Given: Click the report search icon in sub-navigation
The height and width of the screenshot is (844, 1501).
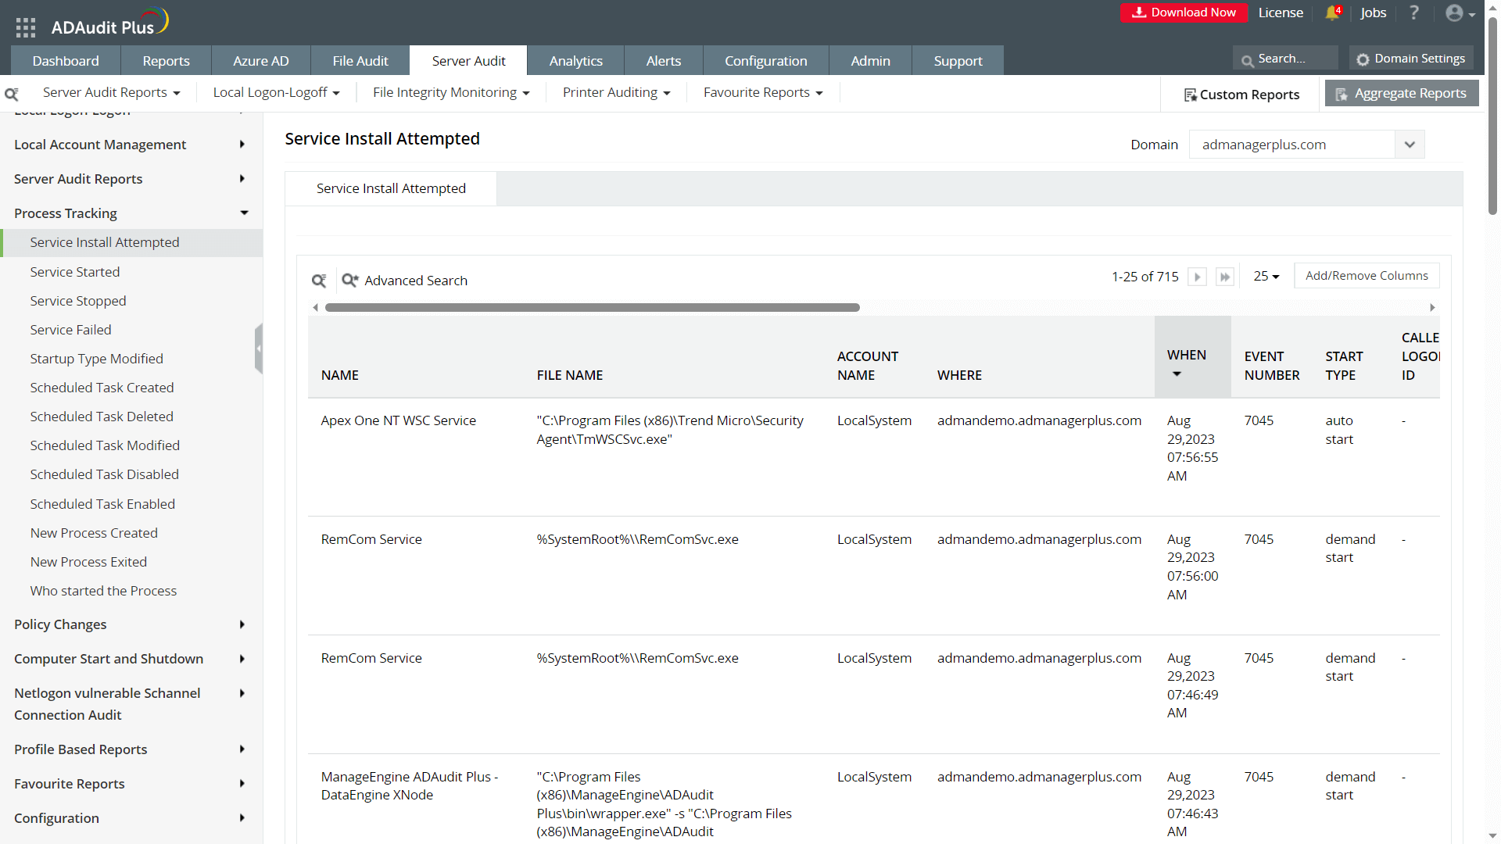Looking at the screenshot, I should [12, 94].
